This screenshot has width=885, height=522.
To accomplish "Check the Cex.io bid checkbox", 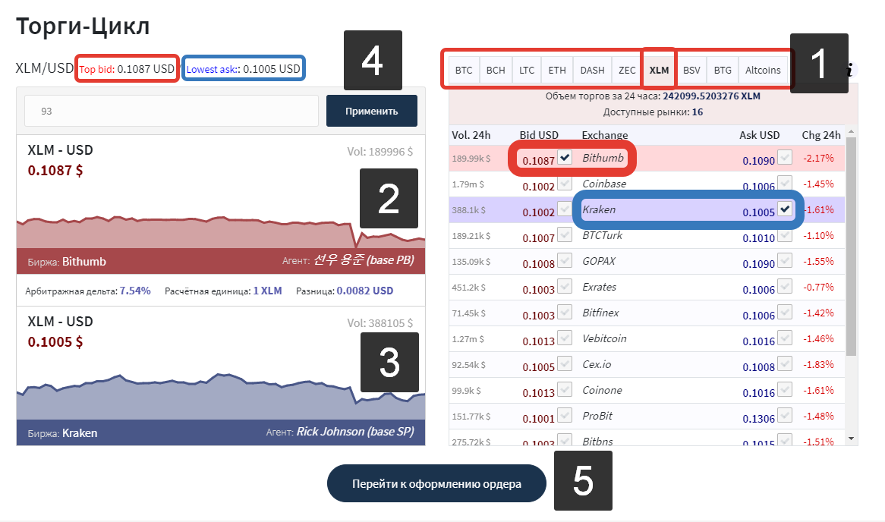I will point(565,363).
